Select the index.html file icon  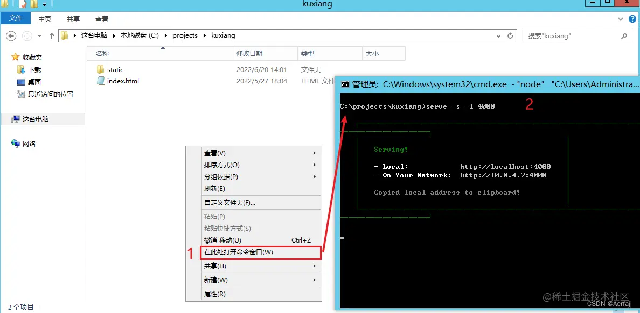101,81
